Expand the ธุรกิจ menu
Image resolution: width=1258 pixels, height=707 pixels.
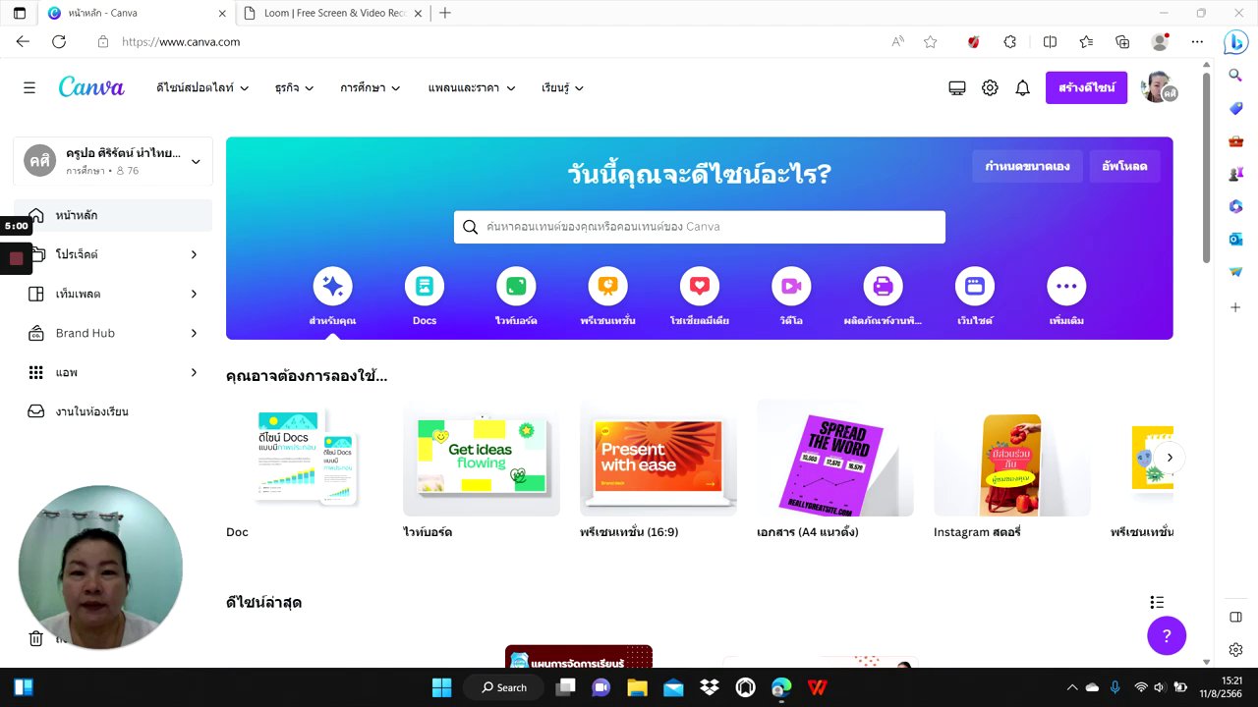point(294,87)
